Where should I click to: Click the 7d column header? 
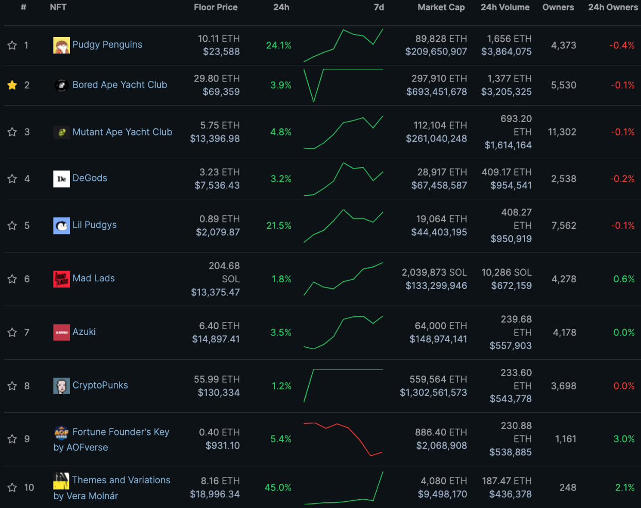379,7
